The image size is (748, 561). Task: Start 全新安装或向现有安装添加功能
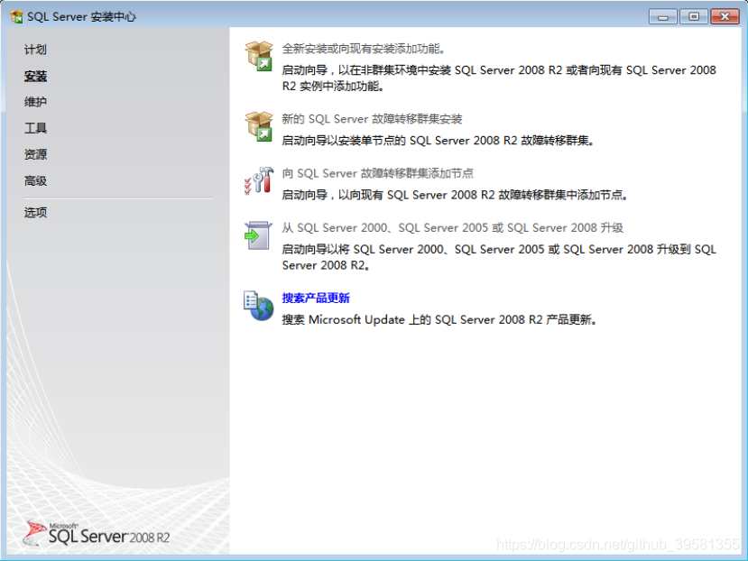pyautogui.click(x=364, y=49)
